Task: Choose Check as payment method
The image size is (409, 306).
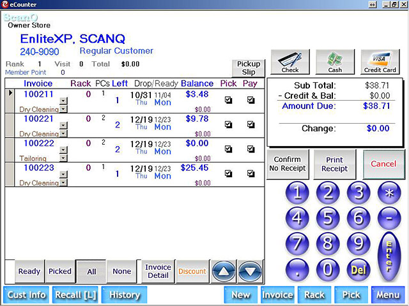Action: pyautogui.click(x=290, y=62)
